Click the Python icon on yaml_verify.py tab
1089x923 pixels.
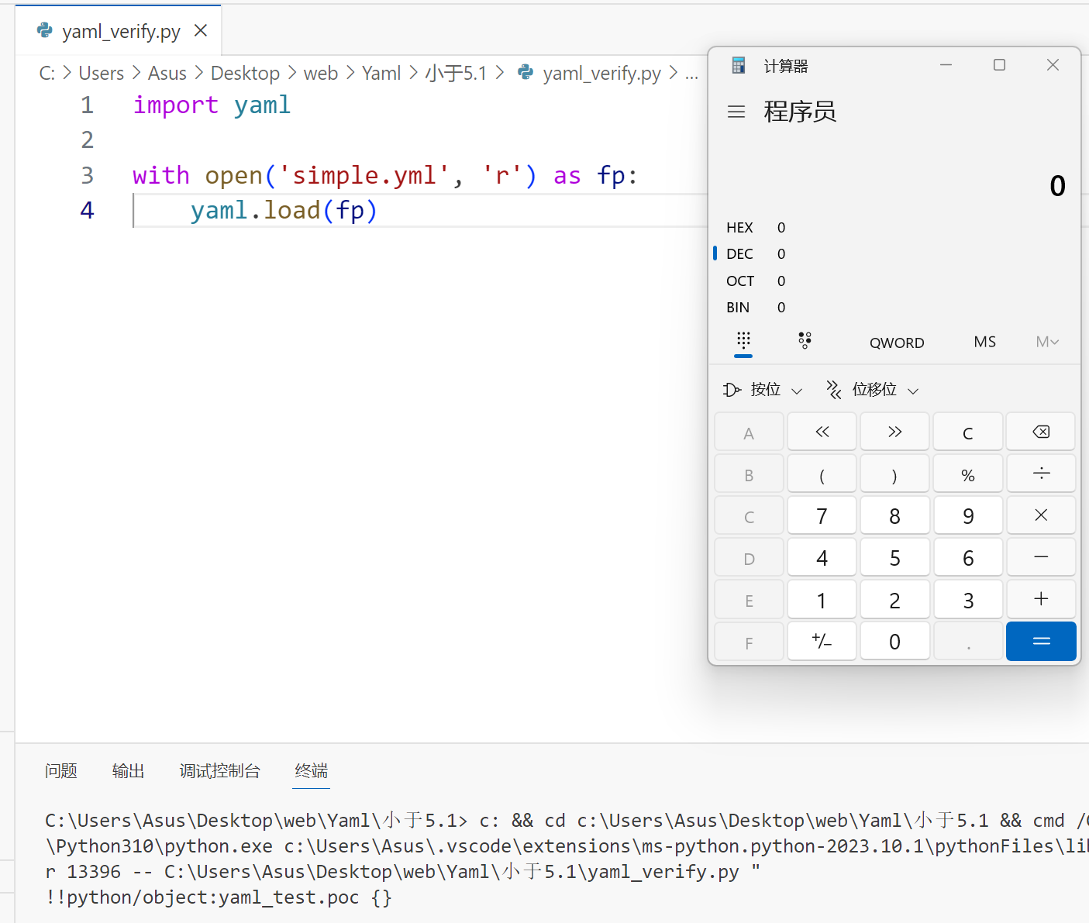[x=45, y=30]
